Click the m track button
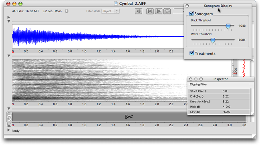 coord(9,114)
